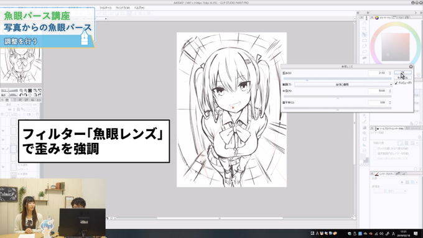Open the Filter menu in menu bar
423x238 pixels.
tap(105, 8)
